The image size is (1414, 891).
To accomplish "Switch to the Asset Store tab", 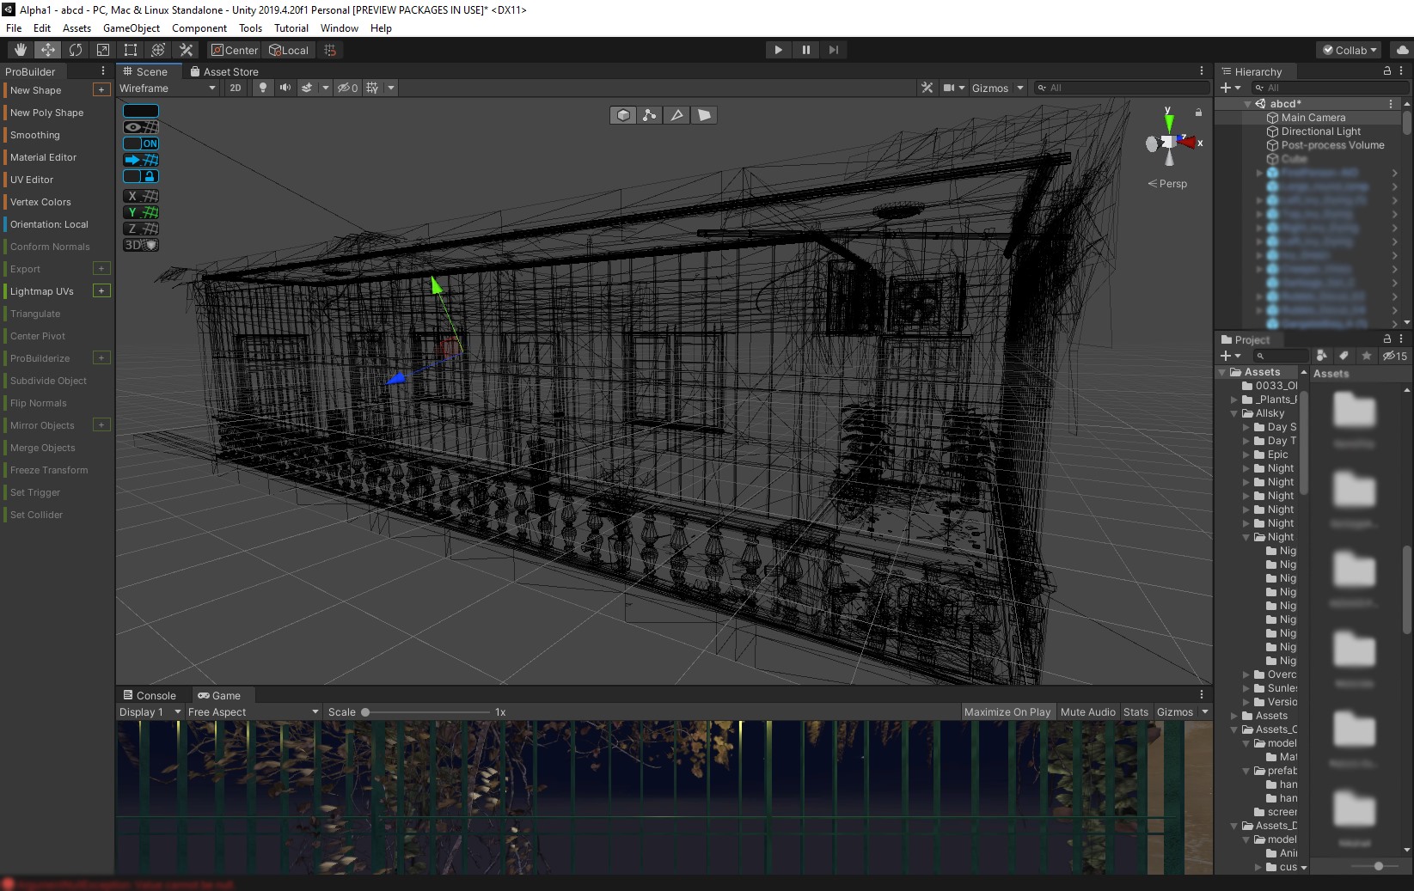I will pyautogui.click(x=224, y=72).
